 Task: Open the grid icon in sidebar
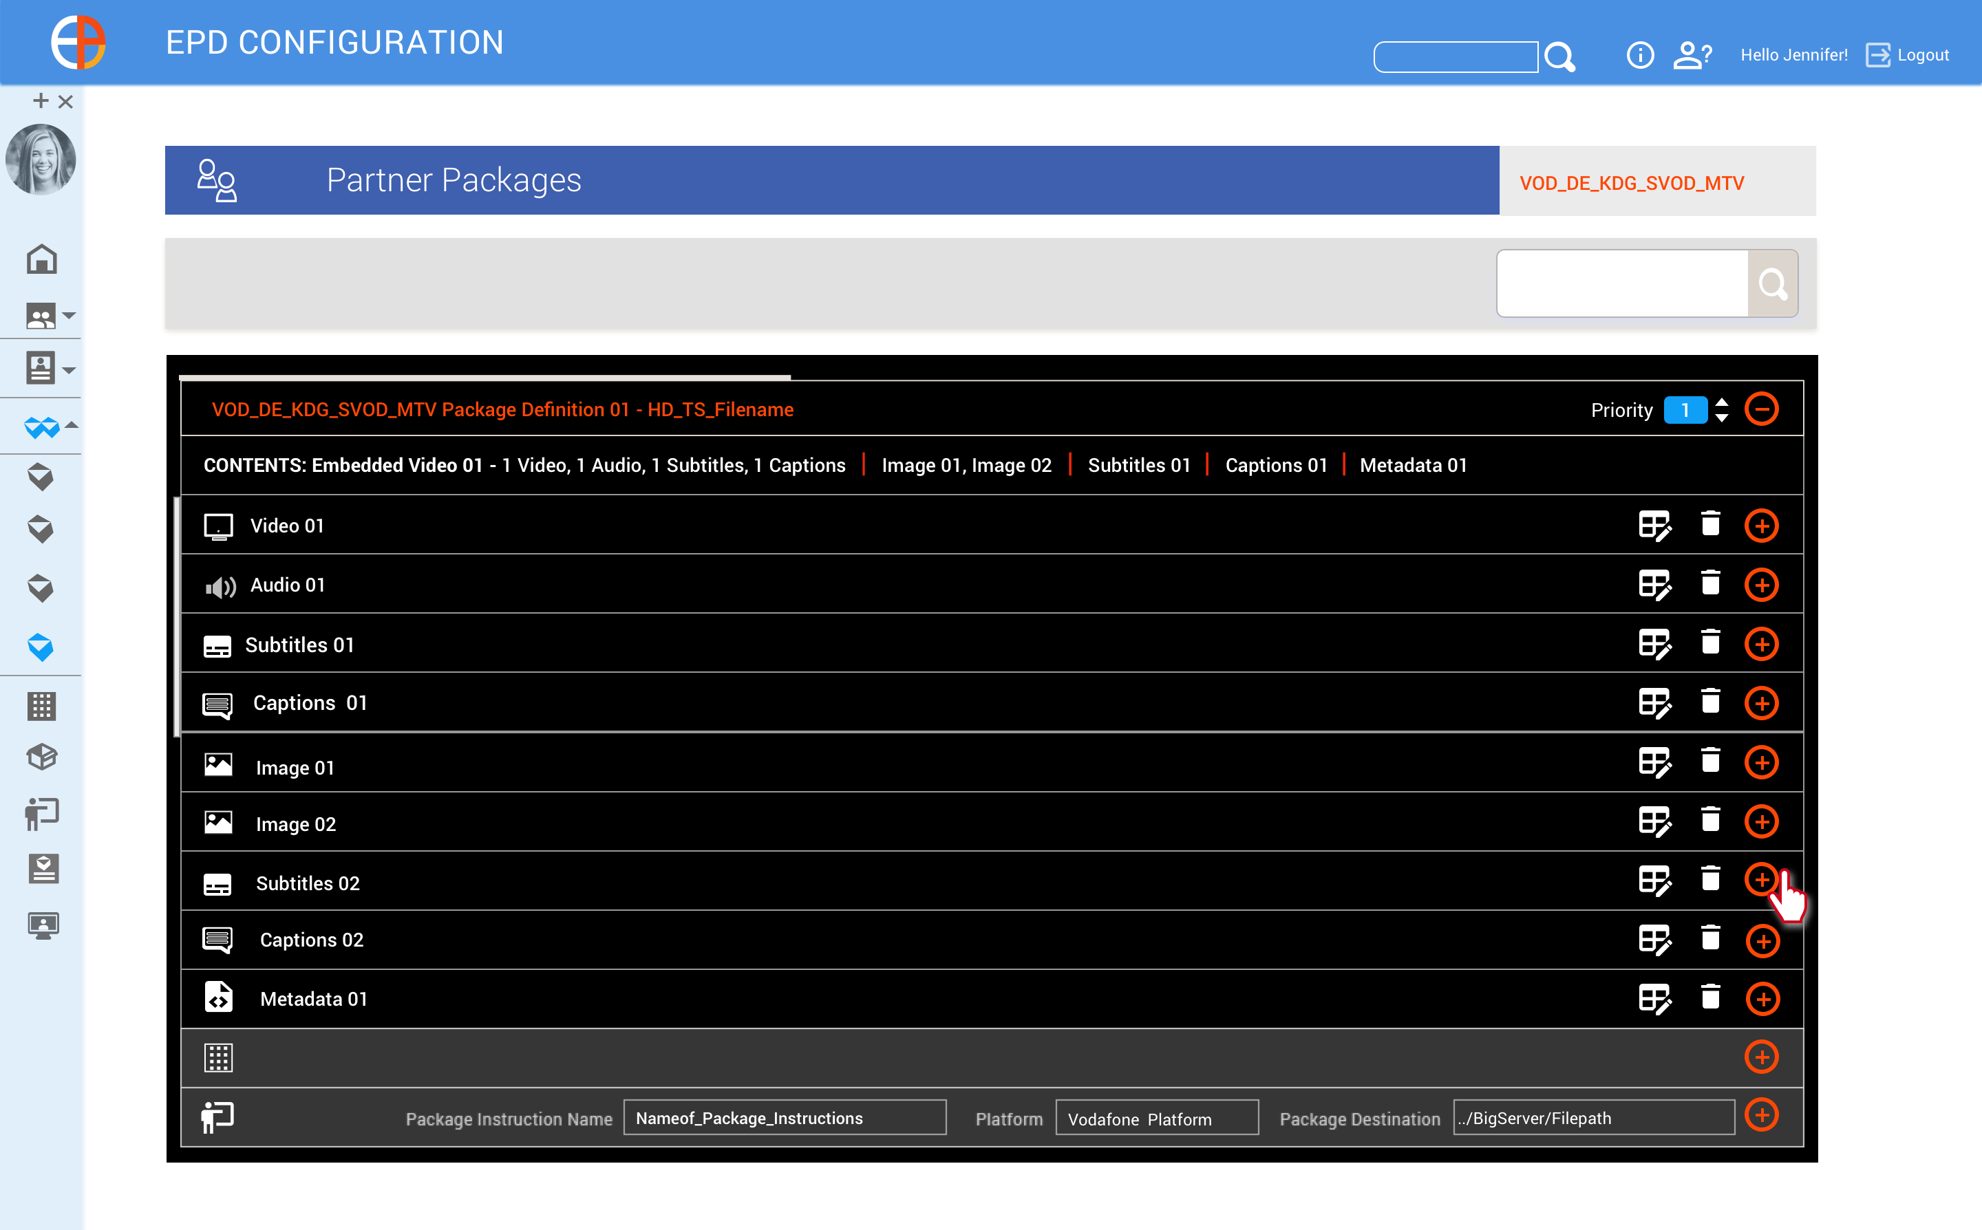click(x=41, y=706)
